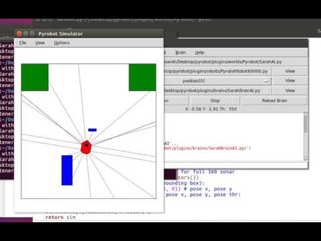Image resolution: width=321 pixels, height=241 pixels.
Task: Click the PyrobotRobot60000.py robot path field
Action: click(x=217, y=72)
